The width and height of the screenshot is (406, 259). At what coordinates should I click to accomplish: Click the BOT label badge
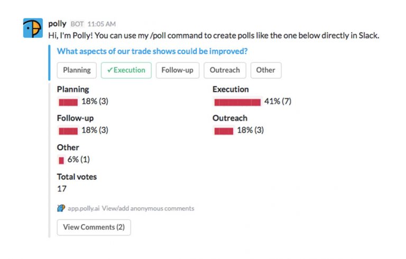(x=77, y=24)
